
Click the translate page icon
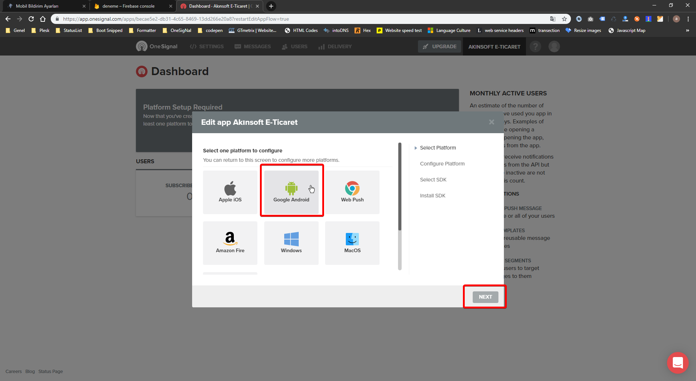tap(553, 19)
